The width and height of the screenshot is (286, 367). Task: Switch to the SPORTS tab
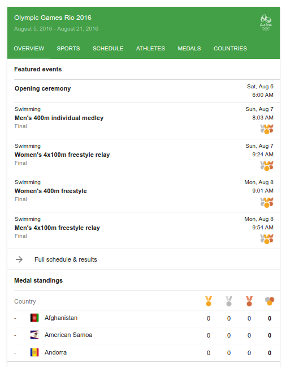tap(68, 49)
